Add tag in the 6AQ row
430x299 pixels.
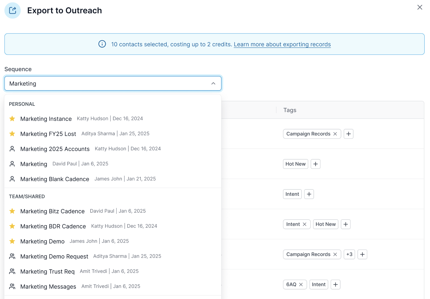(x=335, y=285)
